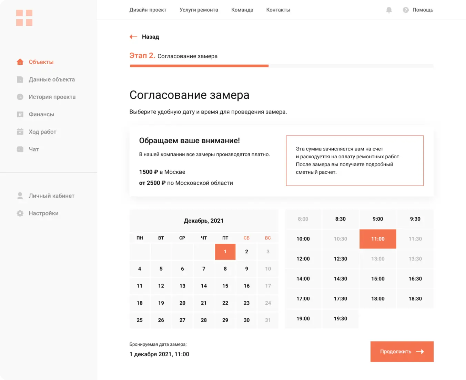Viewport: 466px width, 380px height.
Task: Select December 8 in the calendar
Action: click(x=225, y=269)
